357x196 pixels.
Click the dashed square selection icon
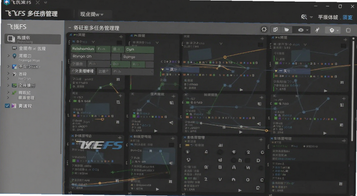tap(348, 30)
